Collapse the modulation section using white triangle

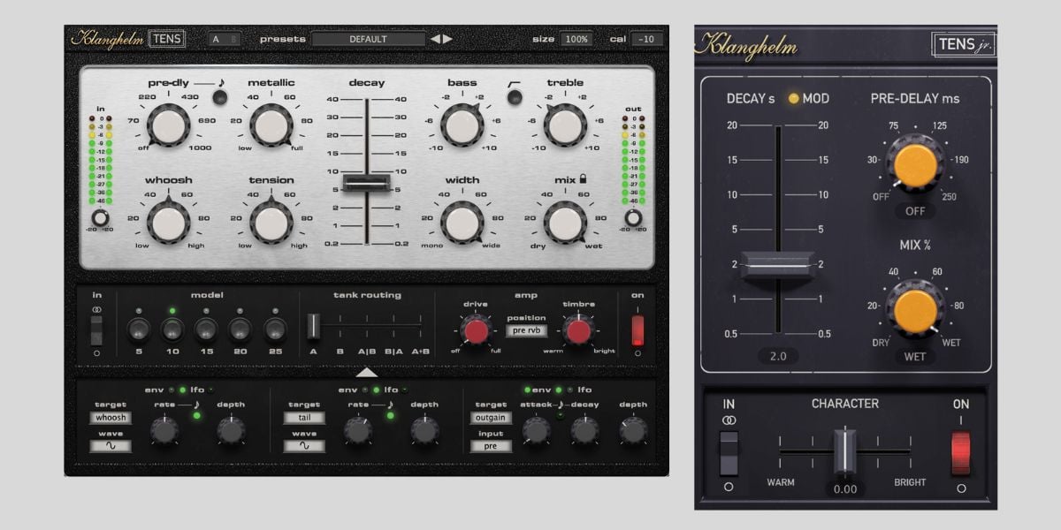366,373
